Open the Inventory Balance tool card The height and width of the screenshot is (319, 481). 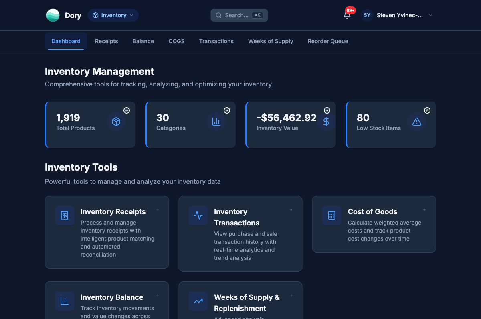(x=112, y=297)
